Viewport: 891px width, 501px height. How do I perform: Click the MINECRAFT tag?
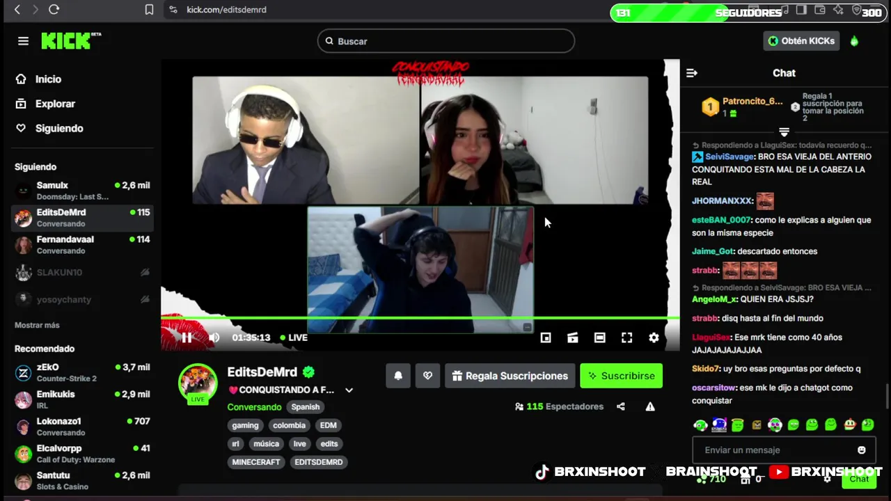[256, 462]
